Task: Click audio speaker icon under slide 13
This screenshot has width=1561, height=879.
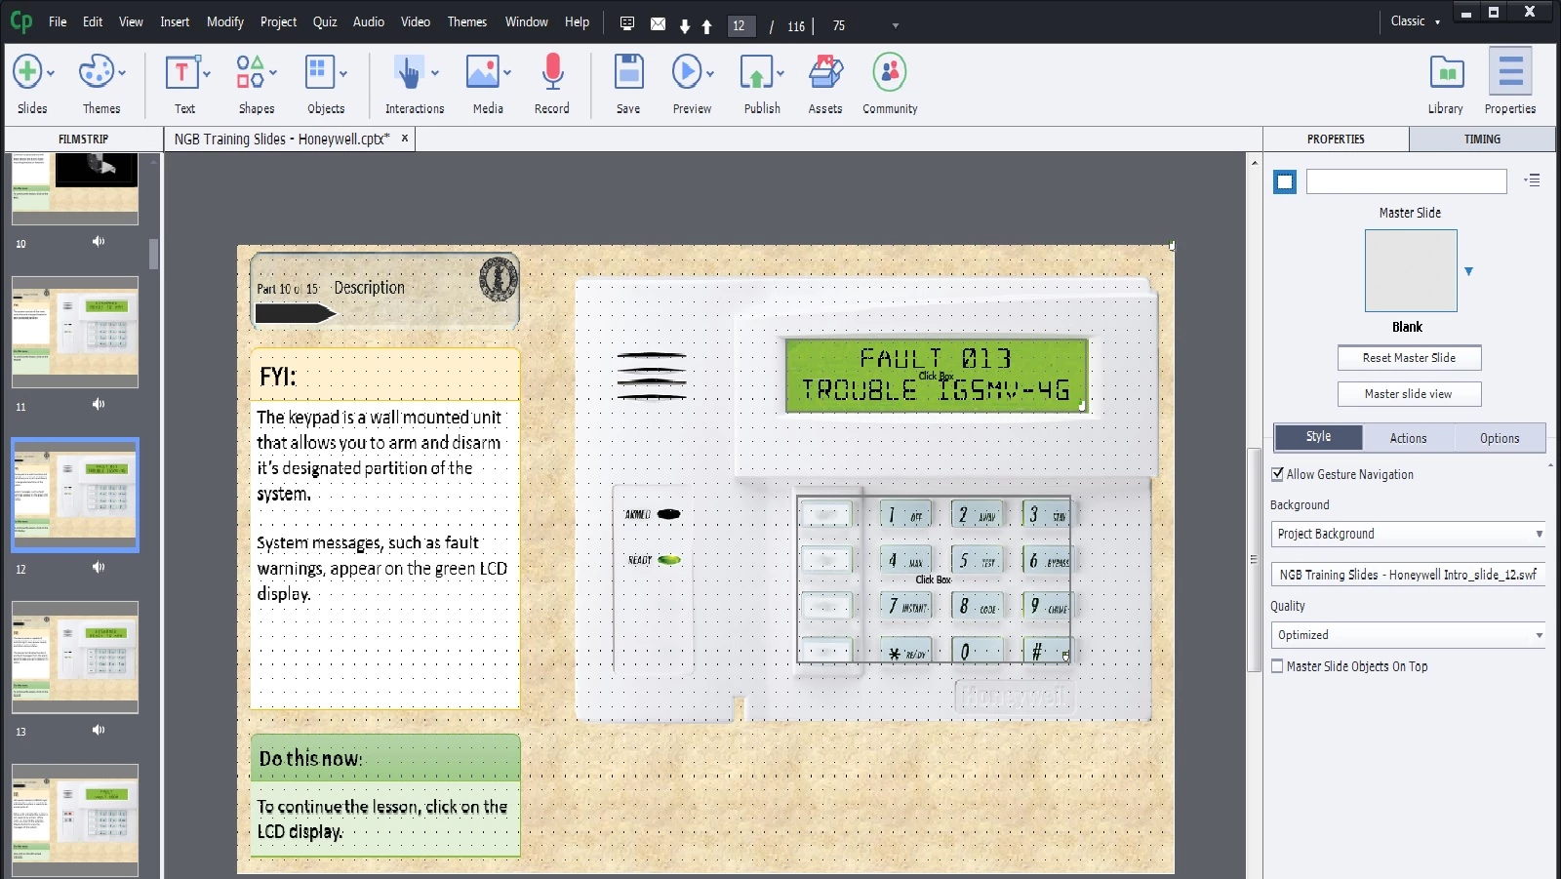Action: [x=99, y=730]
